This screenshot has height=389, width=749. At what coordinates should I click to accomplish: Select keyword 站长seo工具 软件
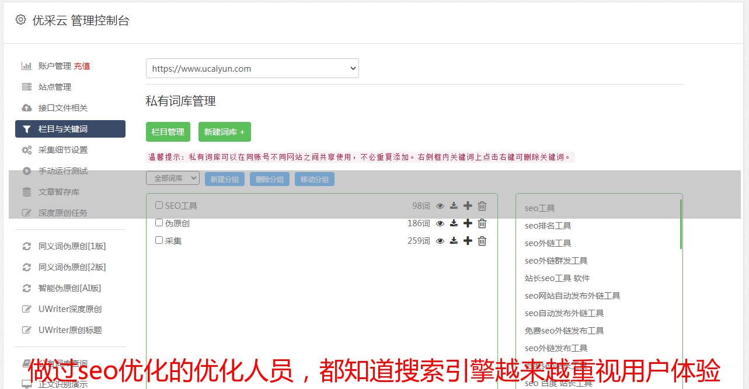(557, 278)
